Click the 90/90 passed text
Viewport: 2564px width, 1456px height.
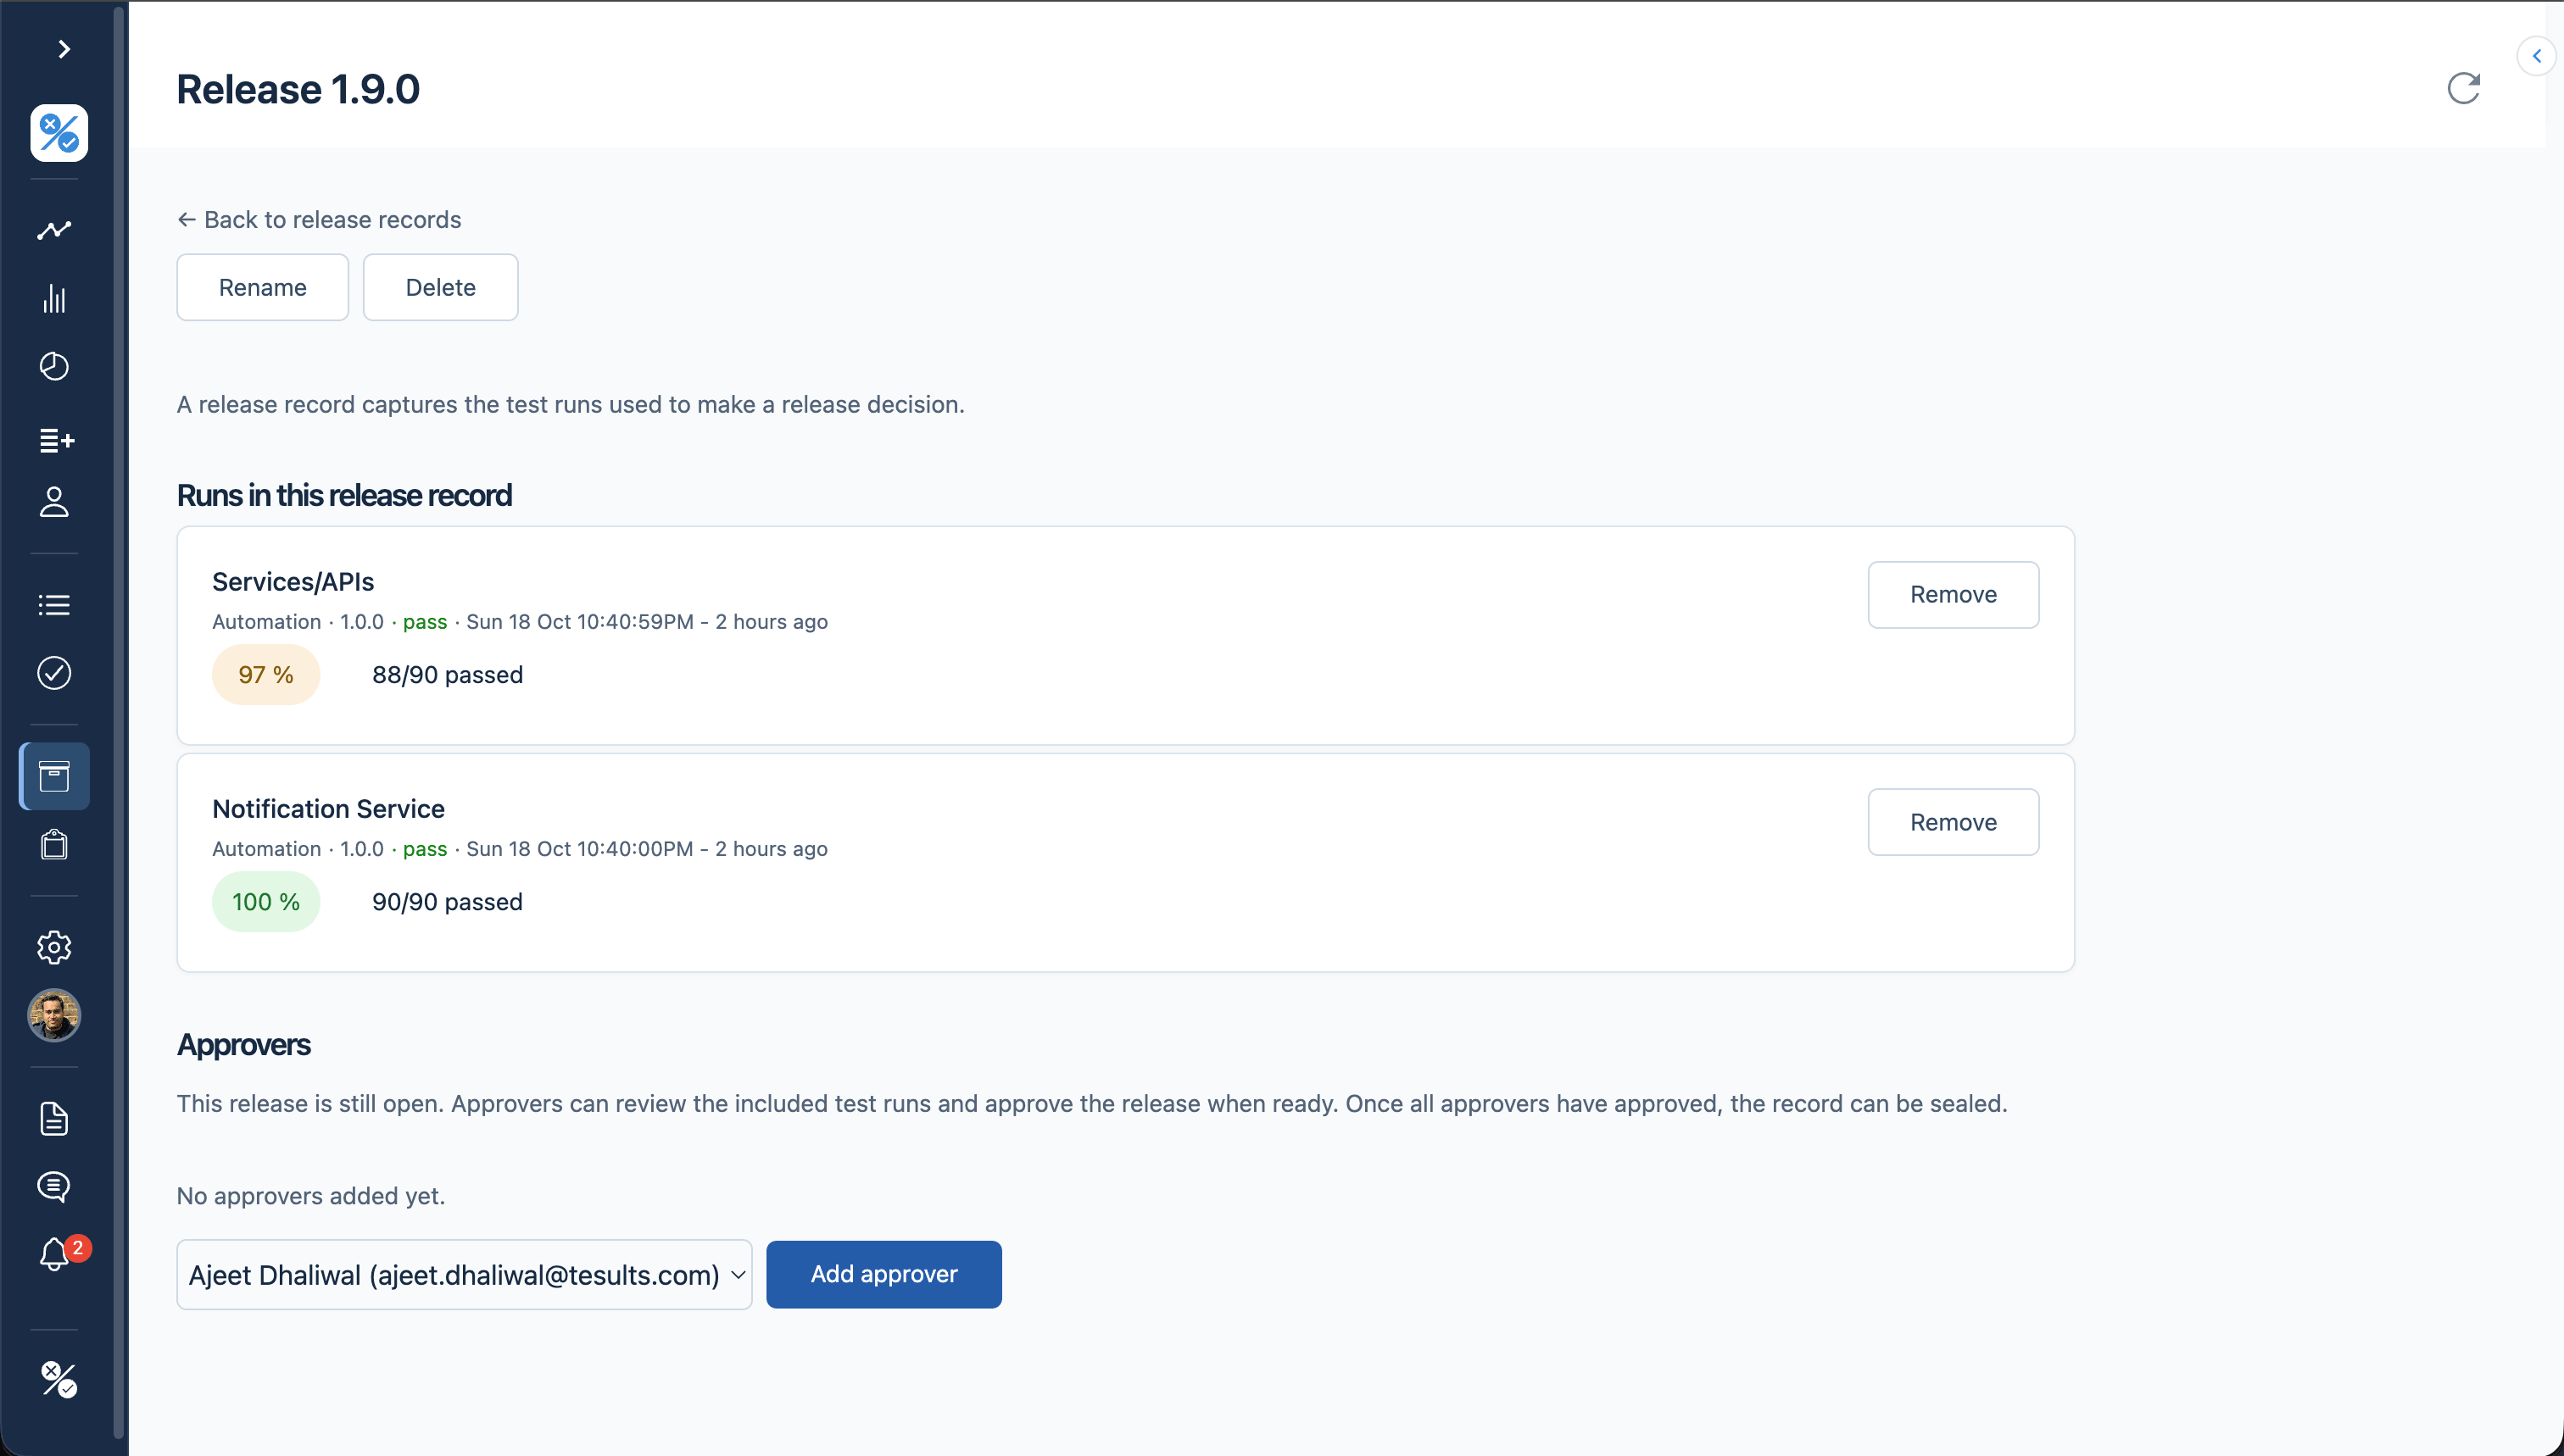click(x=447, y=902)
